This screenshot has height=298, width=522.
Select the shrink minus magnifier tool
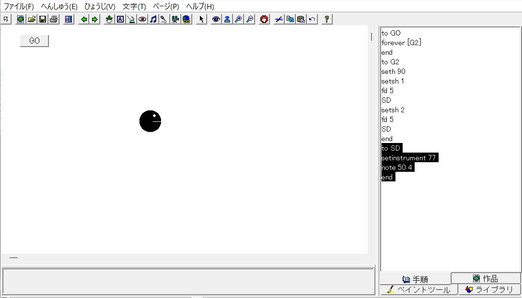(249, 19)
